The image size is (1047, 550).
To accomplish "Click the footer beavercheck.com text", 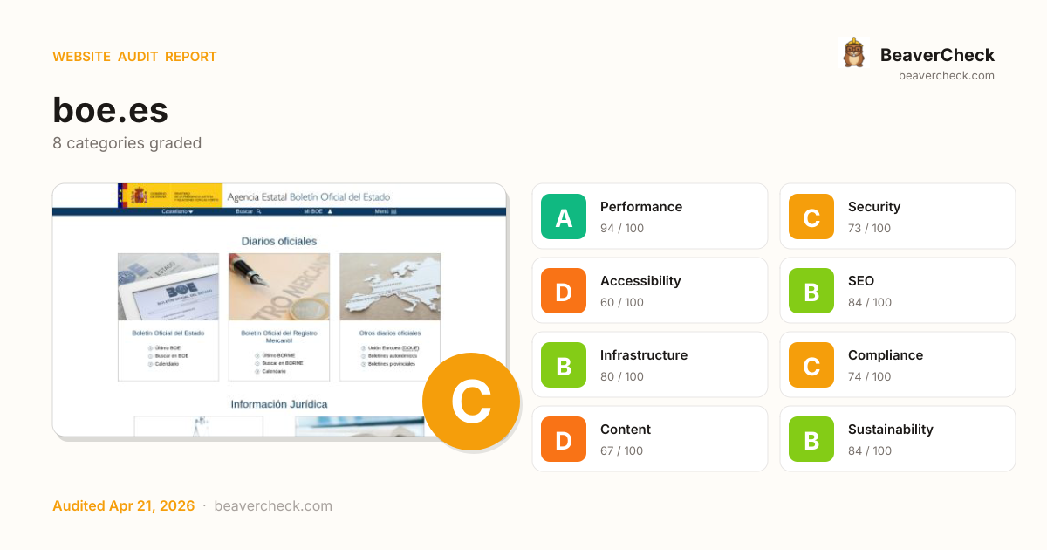I will pyautogui.click(x=272, y=506).
